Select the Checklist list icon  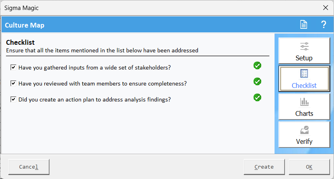tap(304, 74)
